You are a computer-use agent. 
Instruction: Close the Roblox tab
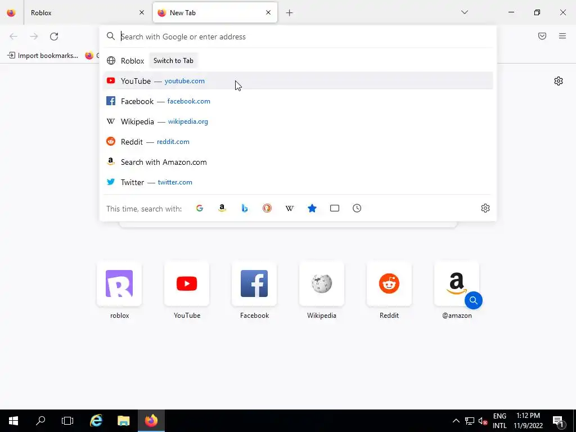click(x=142, y=12)
